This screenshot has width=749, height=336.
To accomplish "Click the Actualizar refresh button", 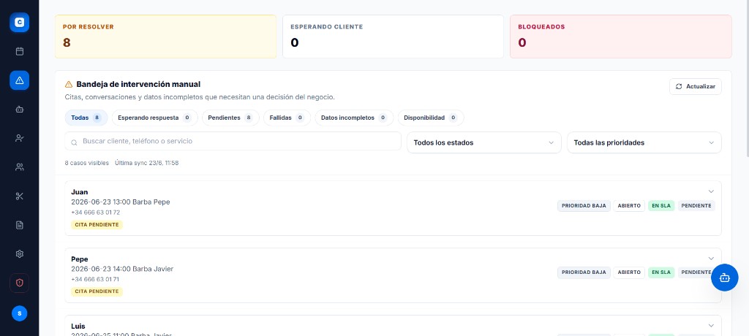I will (695, 86).
